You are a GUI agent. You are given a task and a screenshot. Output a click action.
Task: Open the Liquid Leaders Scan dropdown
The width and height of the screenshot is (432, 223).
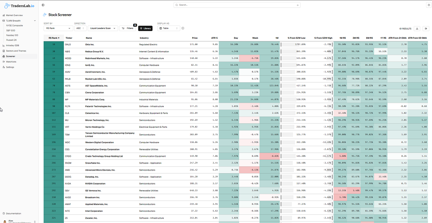tap(103, 28)
